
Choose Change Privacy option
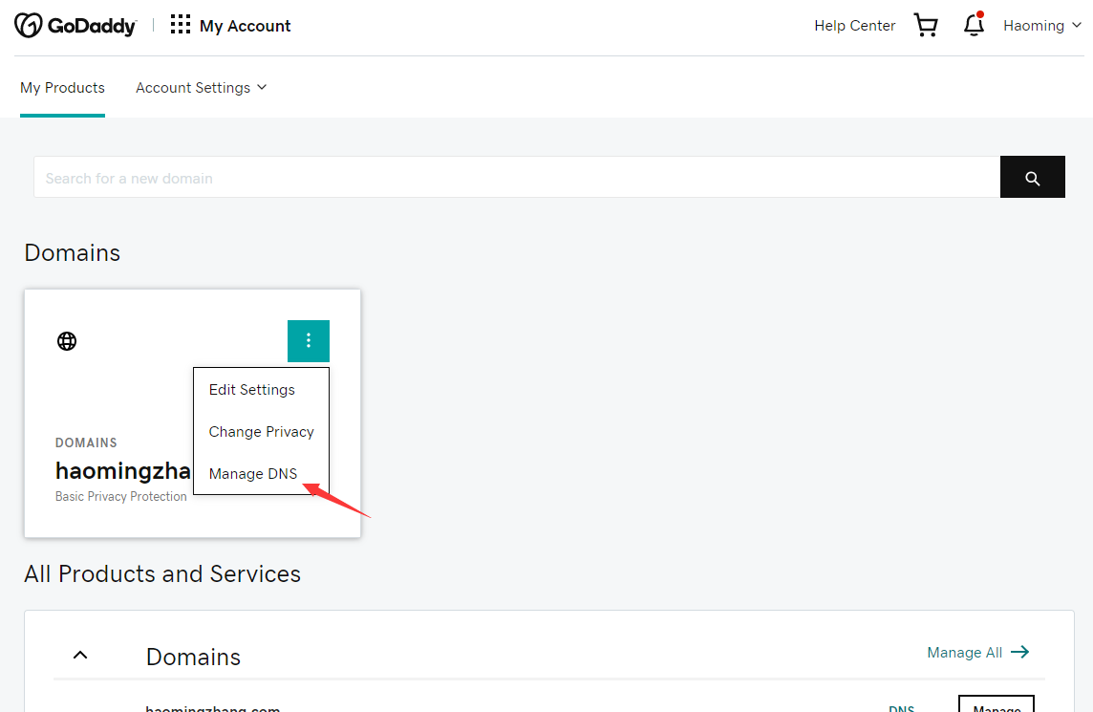coord(262,432)
